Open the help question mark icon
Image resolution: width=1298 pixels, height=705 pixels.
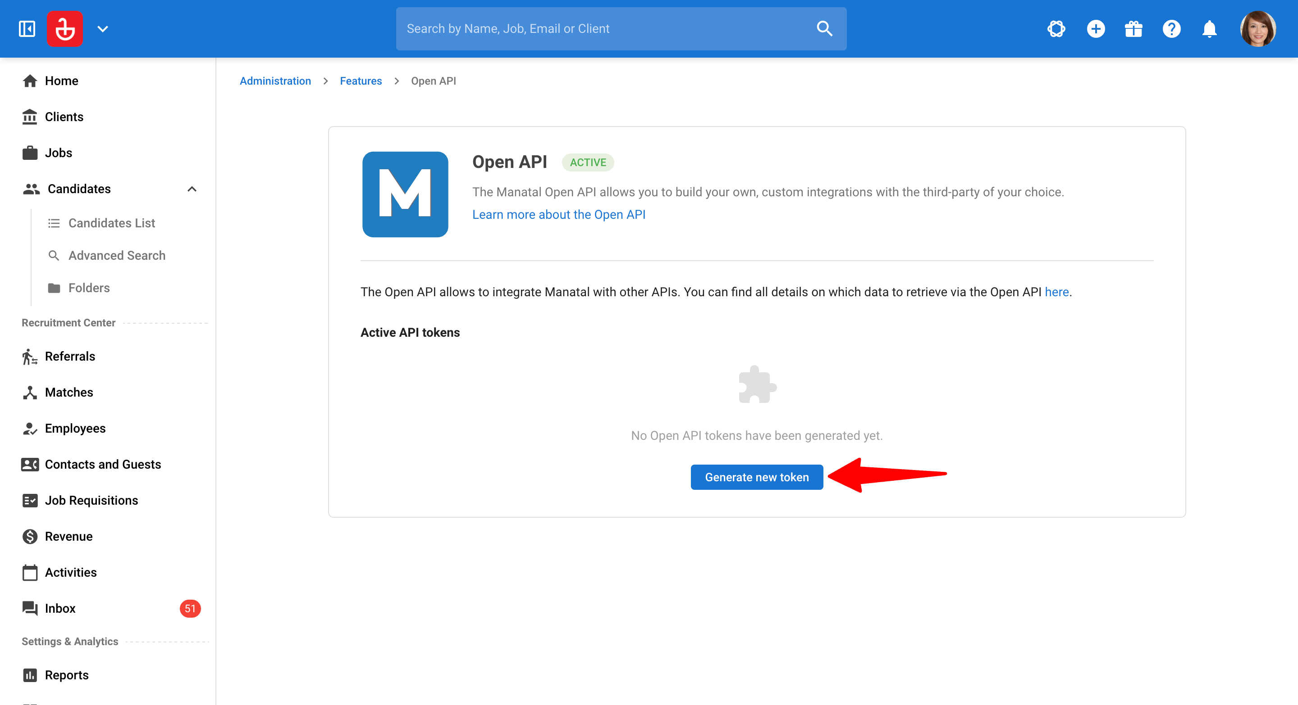click(1171, 29)
